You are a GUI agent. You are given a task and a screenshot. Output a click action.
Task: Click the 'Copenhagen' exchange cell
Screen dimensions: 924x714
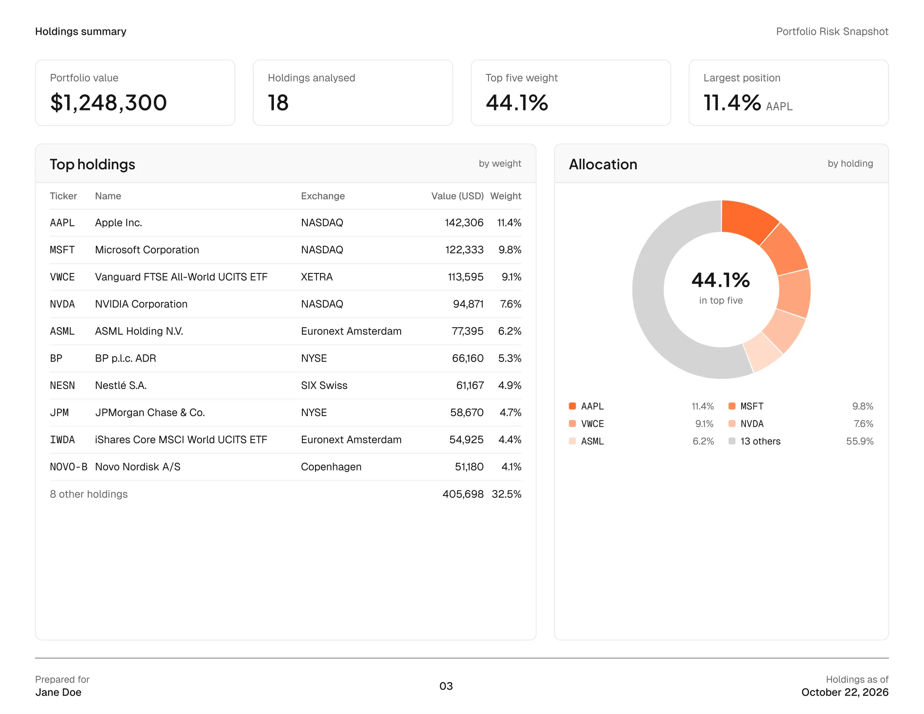tap(331, 467)
